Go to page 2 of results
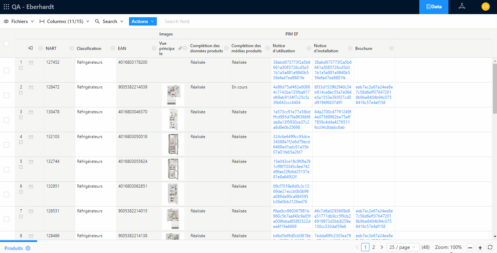This screenshot has height=253, width=497. point(374,247)
